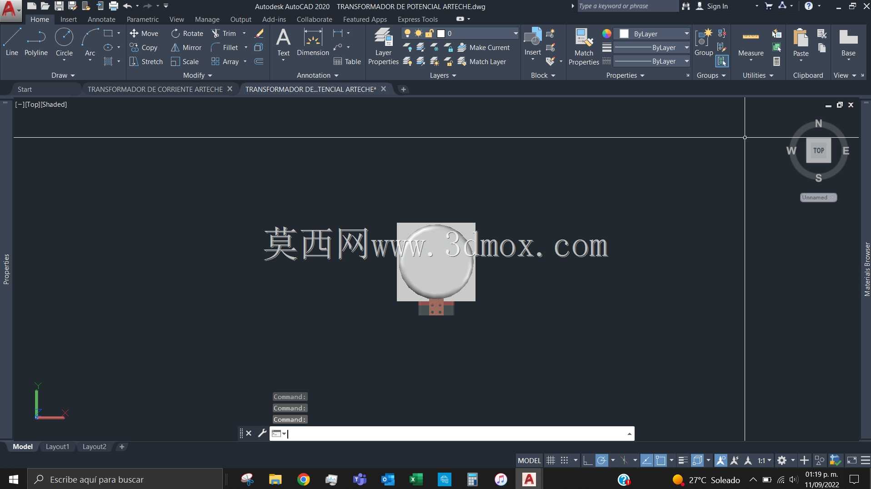Customize the command line with wrench
871x489 pixels.
(262, 433)
